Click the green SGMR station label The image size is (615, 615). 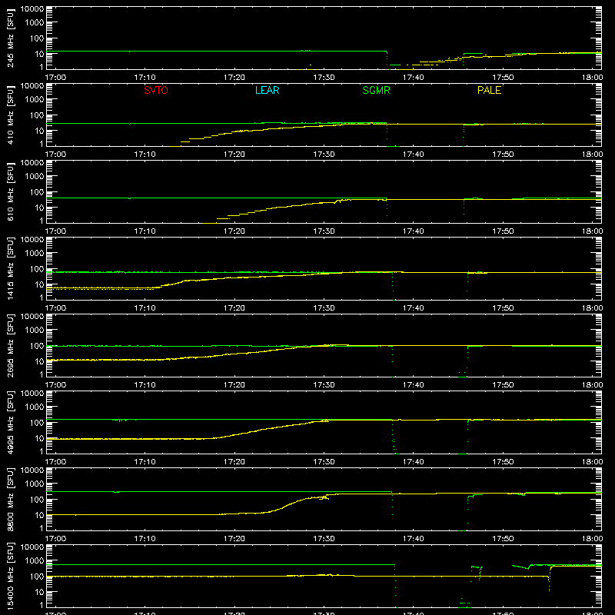(376, 90)
